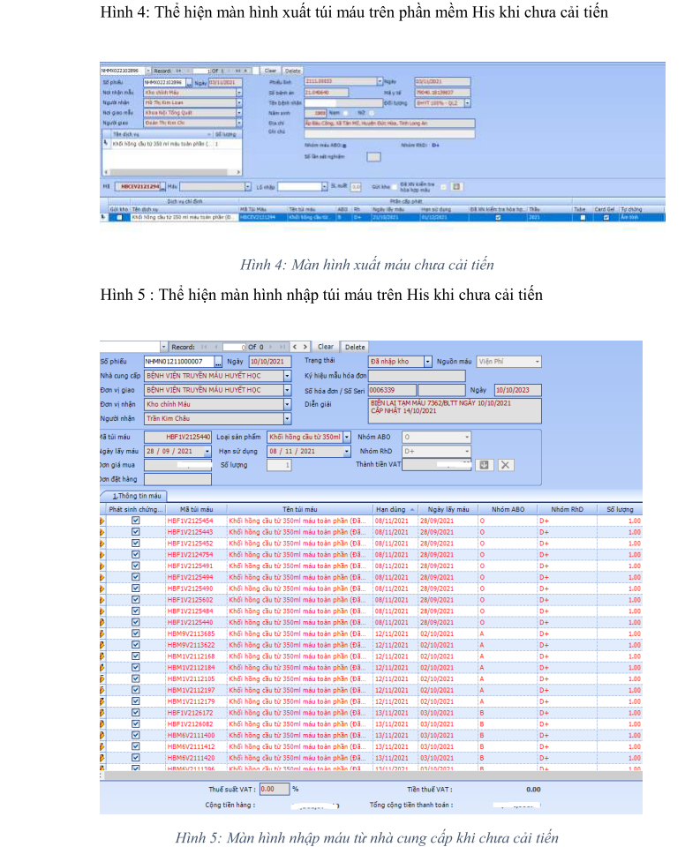
Task: Click the X cancel icon beside Thành tiền VAT
Action: tap(505, 465)
